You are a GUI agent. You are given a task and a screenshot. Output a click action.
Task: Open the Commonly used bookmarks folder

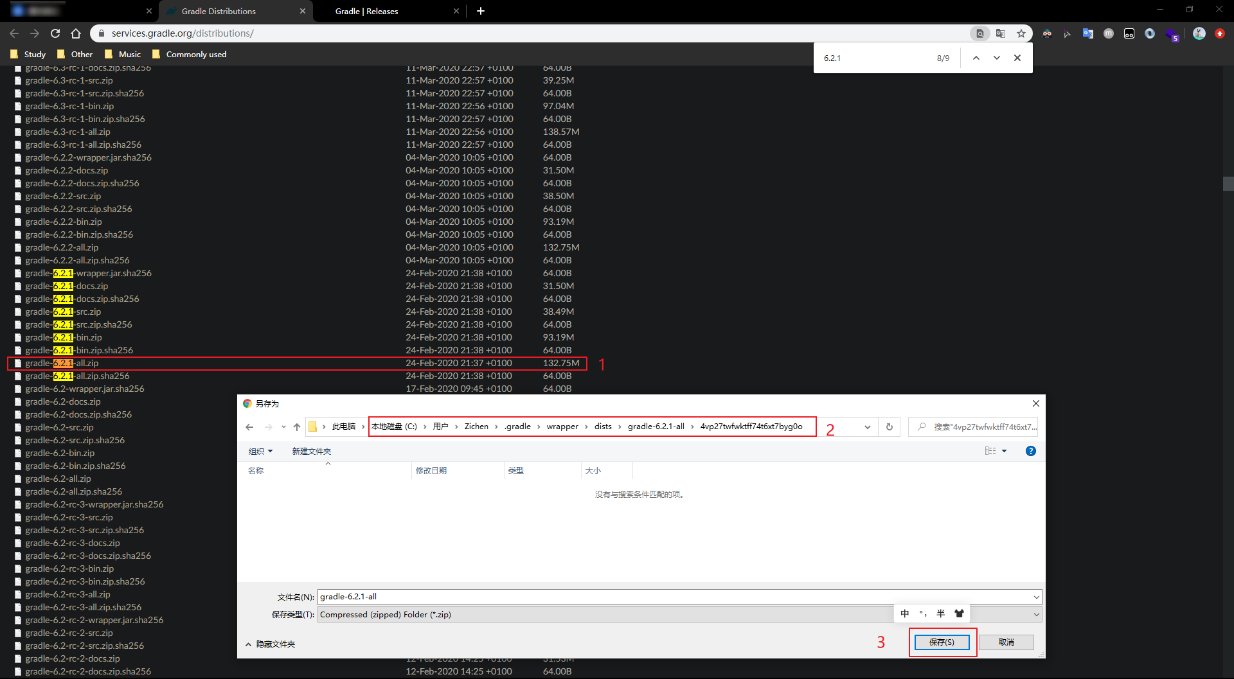click(x=189, y=54)
